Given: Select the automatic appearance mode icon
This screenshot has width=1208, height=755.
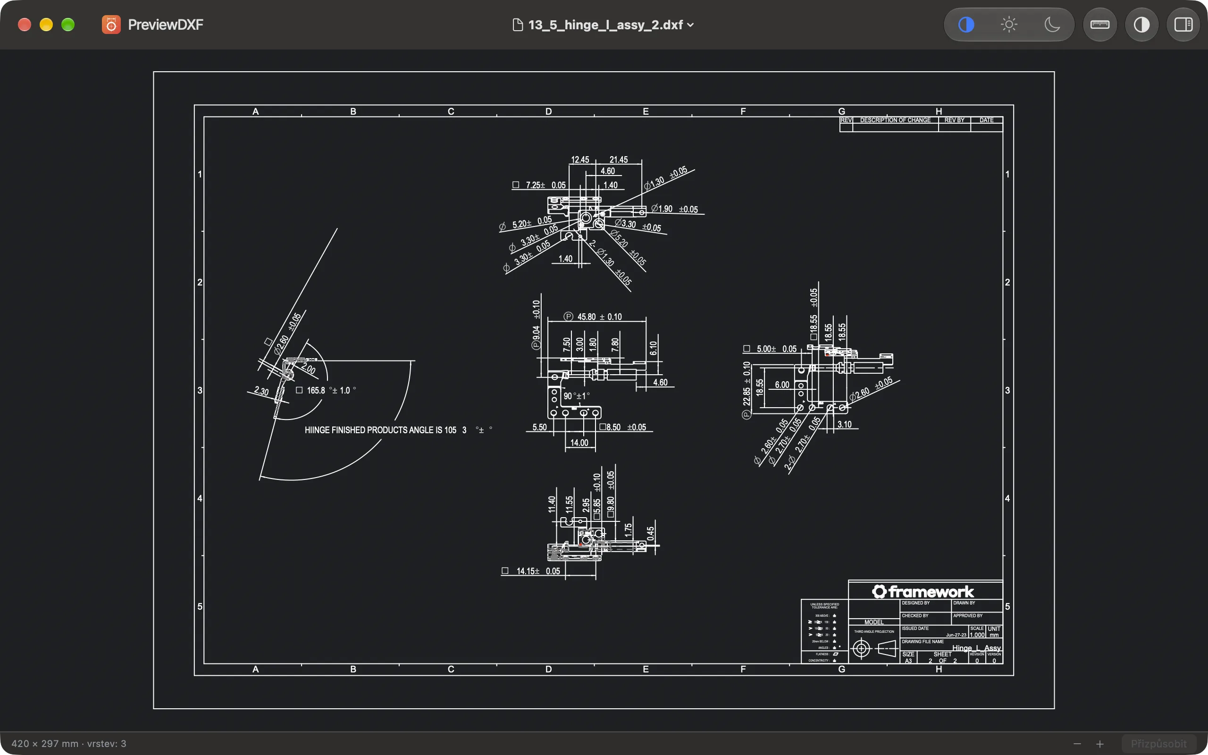Looking at the screenshot, I should pyautogui.click(x=966, y=25).
